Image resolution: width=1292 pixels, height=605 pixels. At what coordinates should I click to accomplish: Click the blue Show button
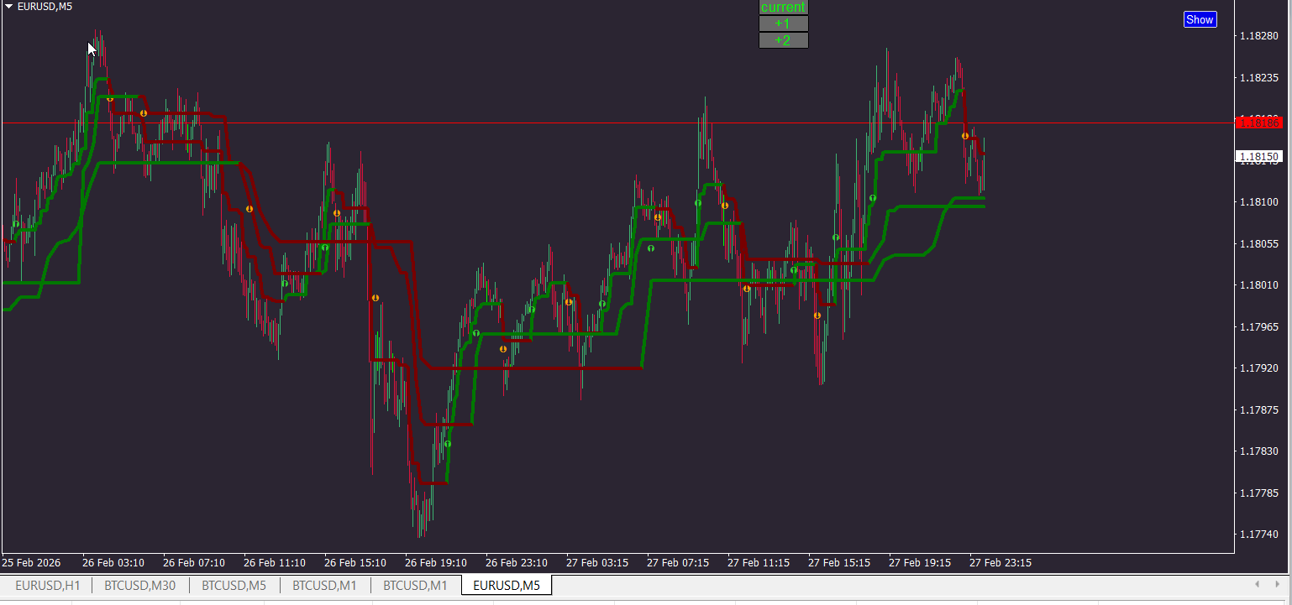[1200, 19]
